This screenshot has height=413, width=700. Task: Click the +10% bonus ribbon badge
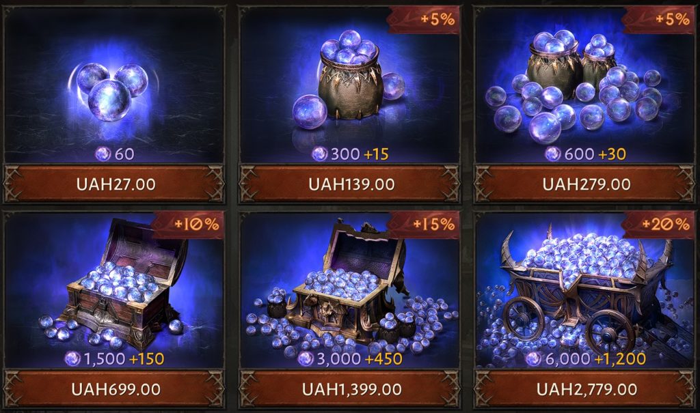click(x=189, y=225)
